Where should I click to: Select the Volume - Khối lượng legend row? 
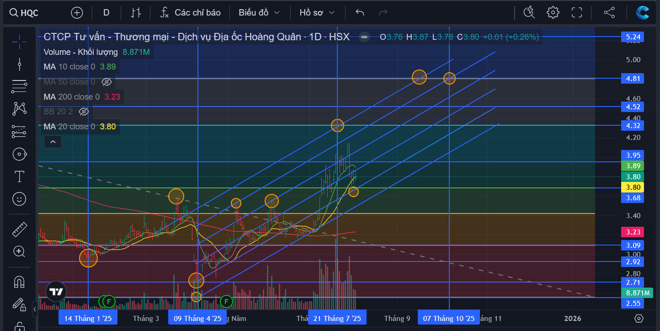tap(96, 52)
